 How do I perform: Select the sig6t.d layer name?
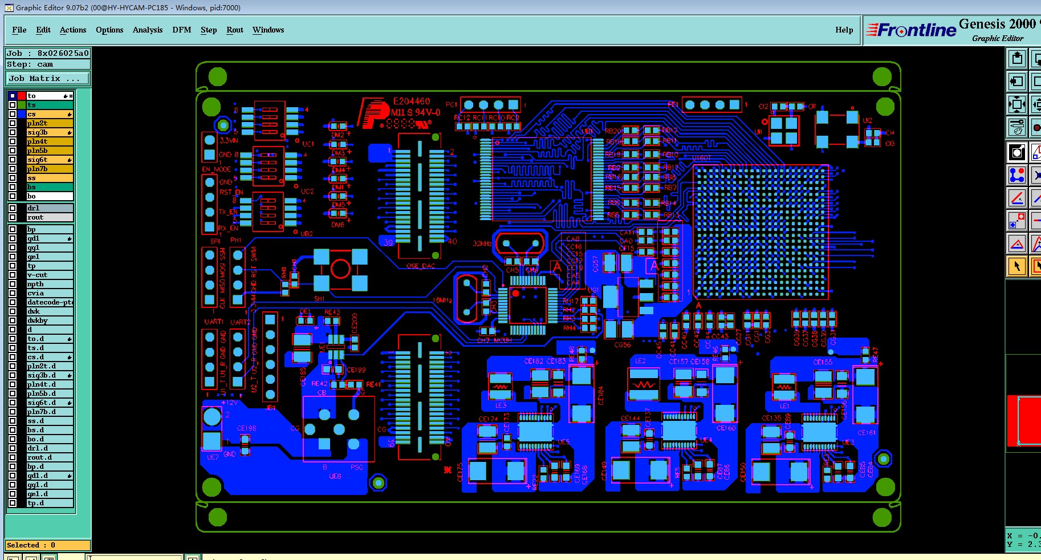tap(50, 403)
